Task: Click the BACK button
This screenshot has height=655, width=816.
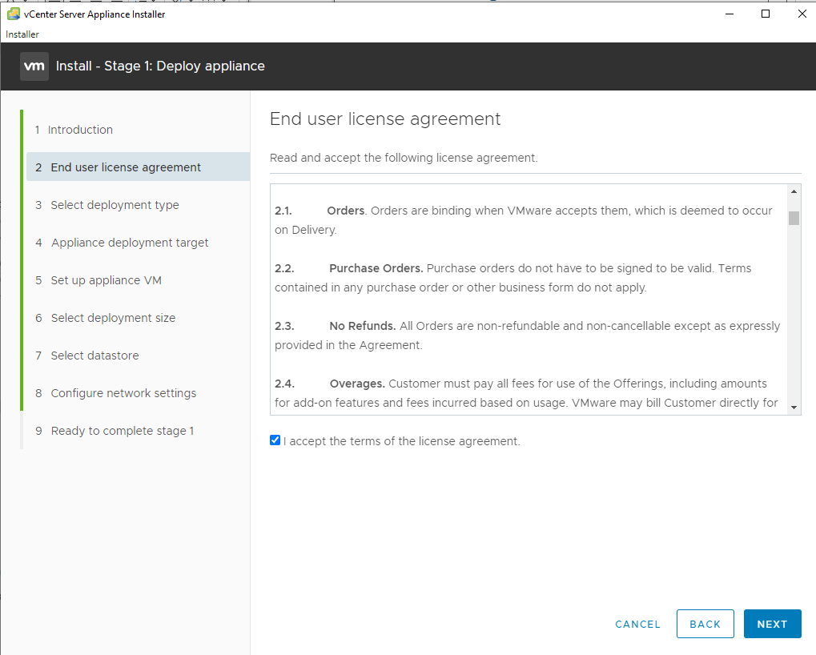Action: [x=705, y=624]
